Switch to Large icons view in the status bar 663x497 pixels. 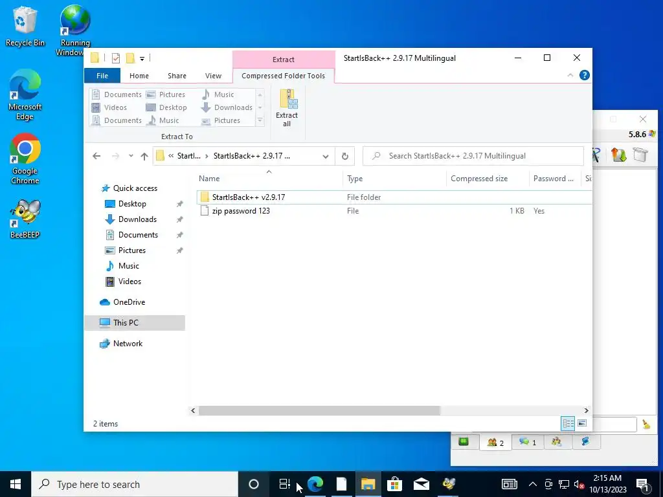pyautogui.click(x=582, y=423)
